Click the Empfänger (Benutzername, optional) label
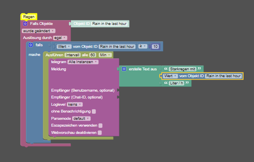254x162 pixels. point(83,90)
